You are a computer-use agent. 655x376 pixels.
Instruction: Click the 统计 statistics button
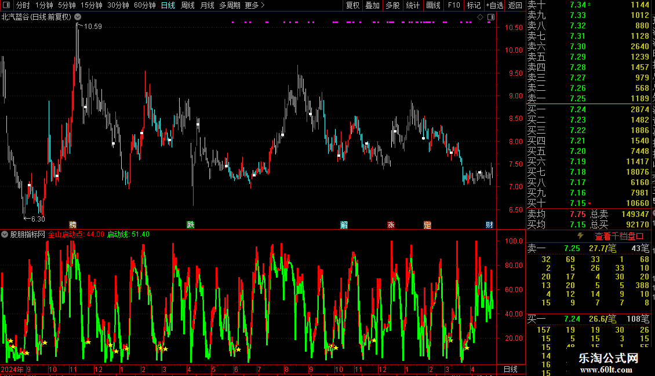(413, 5)
